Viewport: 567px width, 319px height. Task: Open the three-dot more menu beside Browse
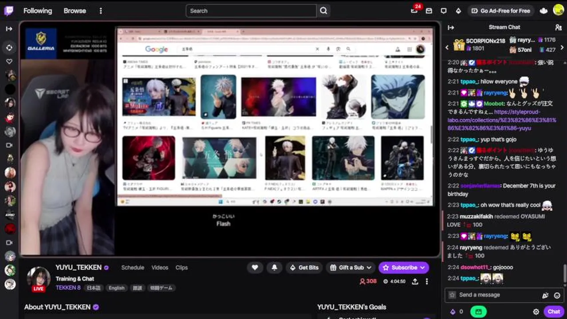(101, 11)
